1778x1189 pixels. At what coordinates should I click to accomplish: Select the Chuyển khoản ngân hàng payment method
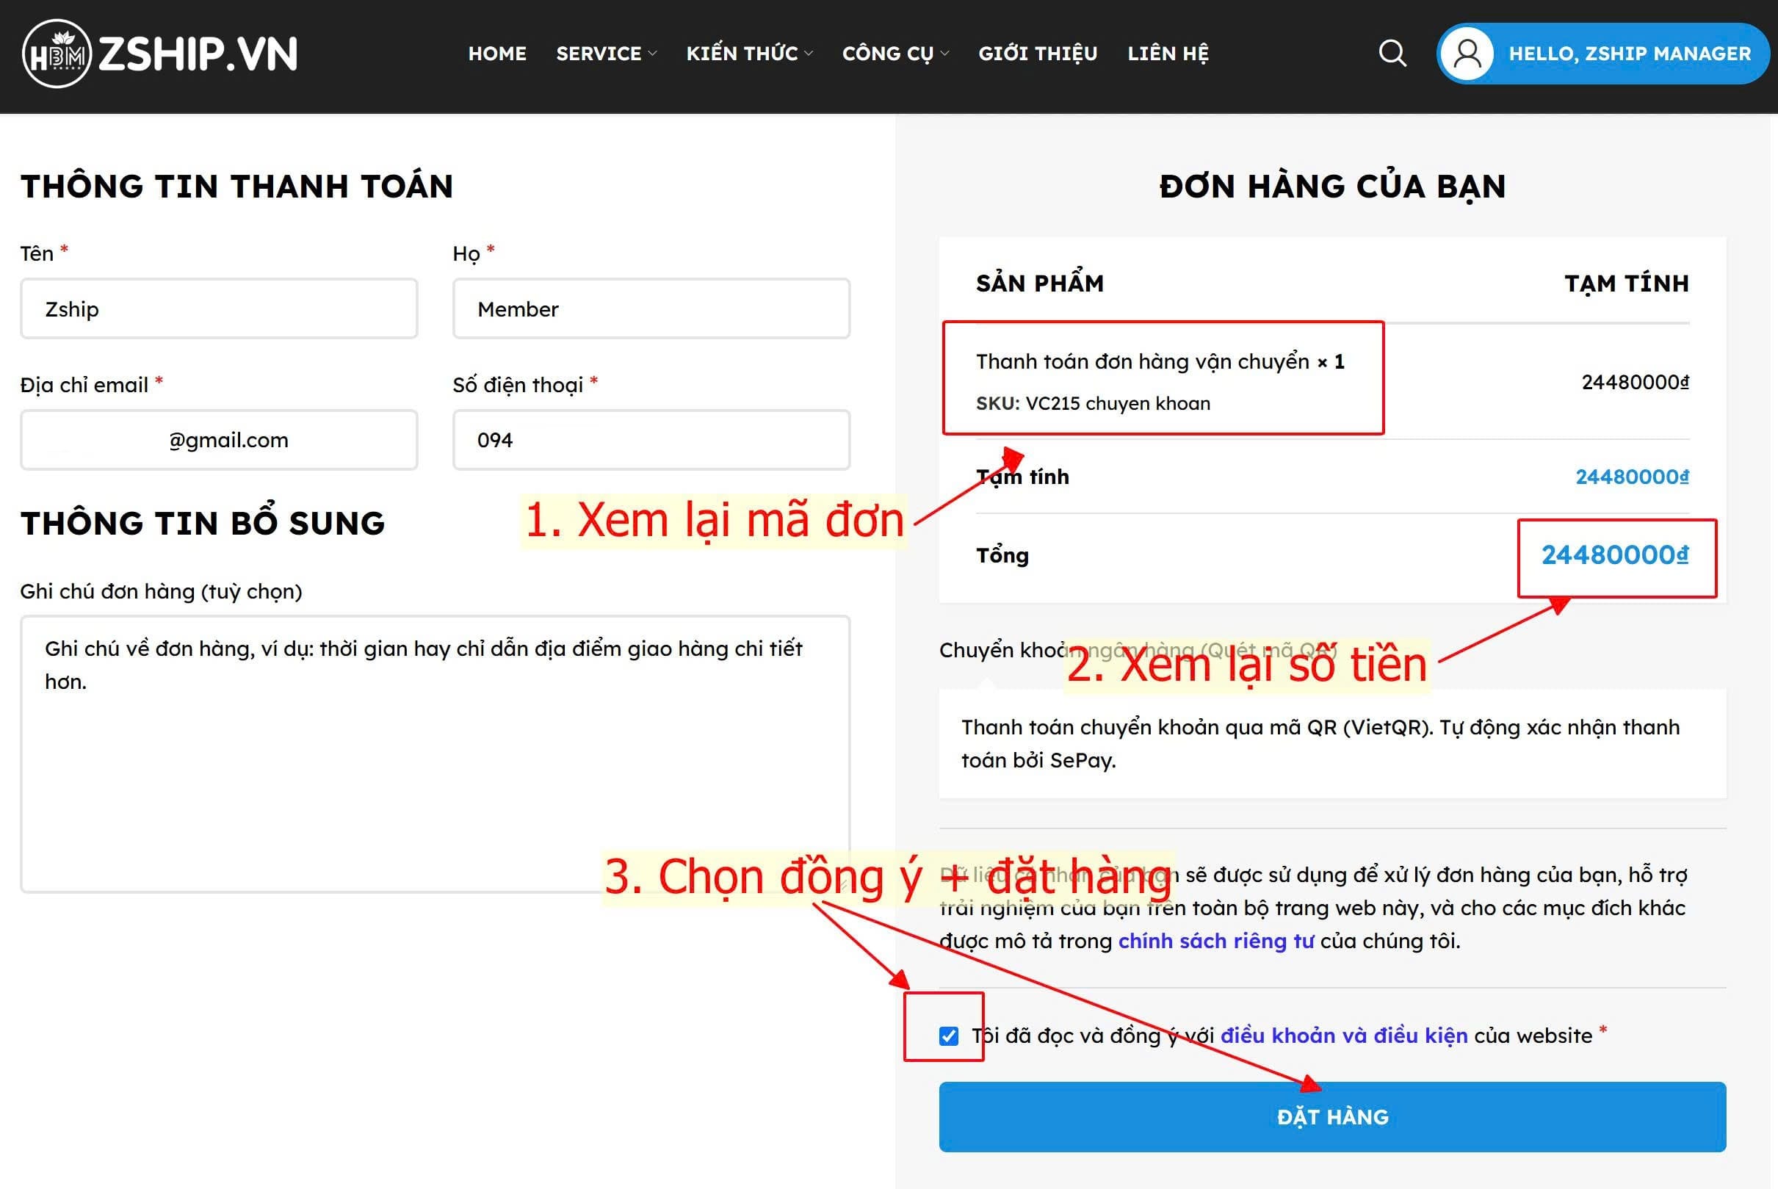pyautogui.click(x=1001, y=651)
